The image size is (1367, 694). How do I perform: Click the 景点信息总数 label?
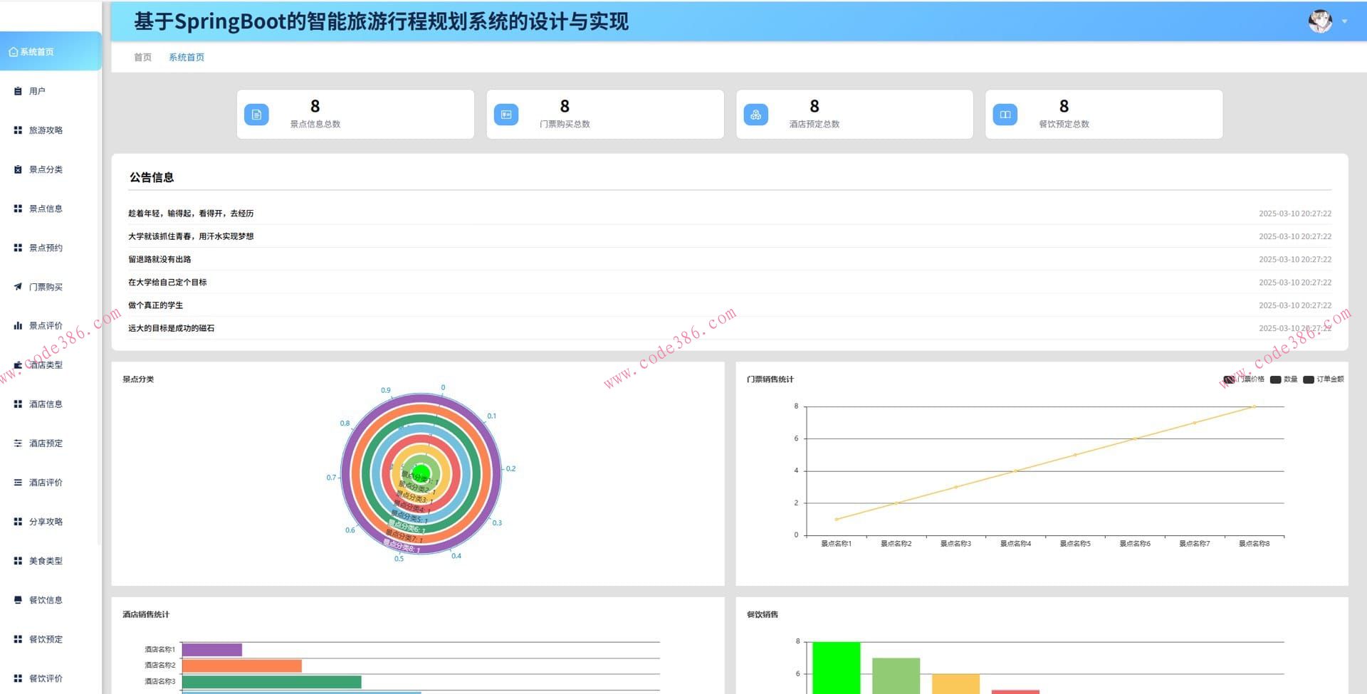[315, 124]
